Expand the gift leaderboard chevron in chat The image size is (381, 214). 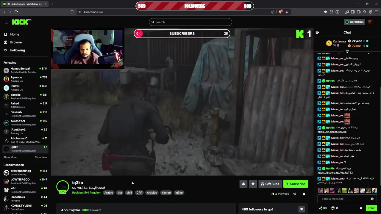tap(347, 51)
